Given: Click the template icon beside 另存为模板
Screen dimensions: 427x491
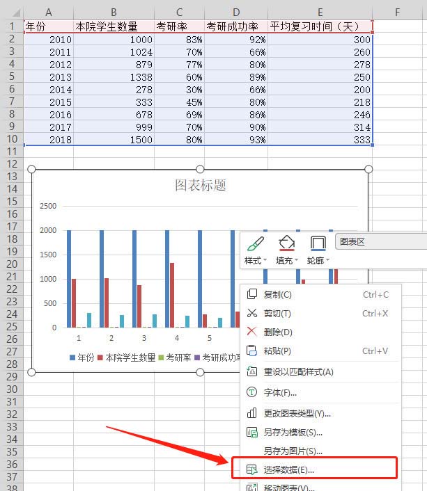Looking at the screenshot, I should pyautogui.click(x=252, y=432).
